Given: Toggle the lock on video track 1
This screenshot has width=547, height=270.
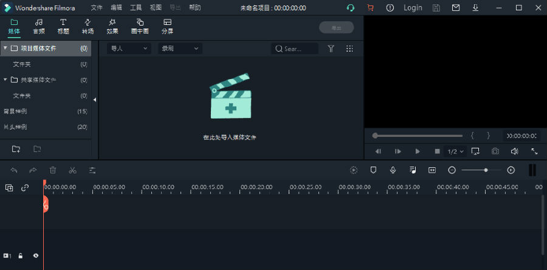Looking at the screenshot, I should click(21, 256).
